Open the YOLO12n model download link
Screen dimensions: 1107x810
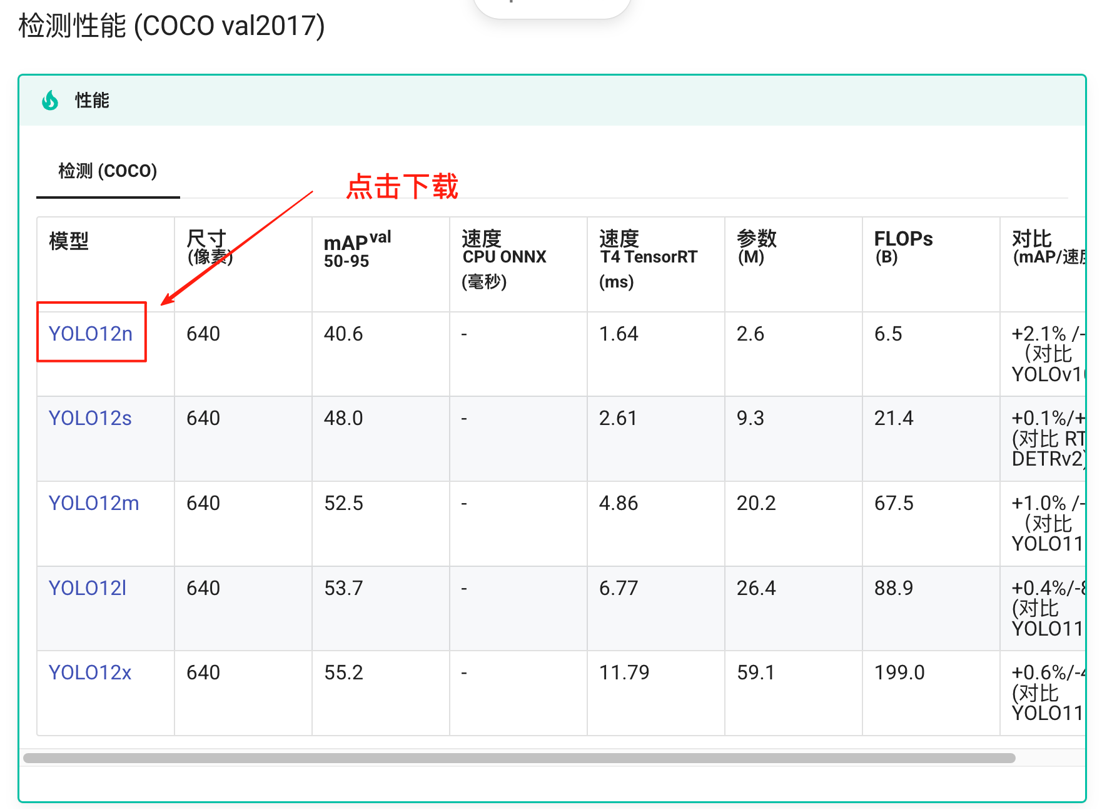(x=91, y=334)
